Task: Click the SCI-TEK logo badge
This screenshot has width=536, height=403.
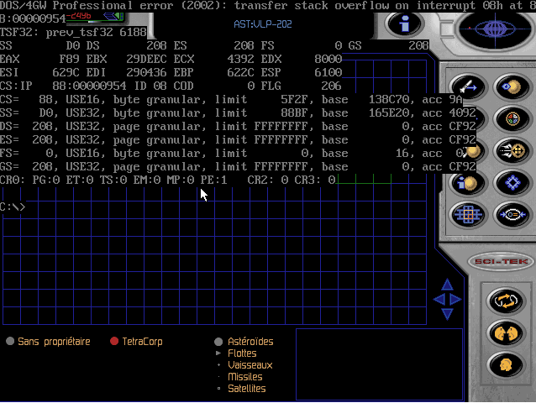Action: coord(501,262)
